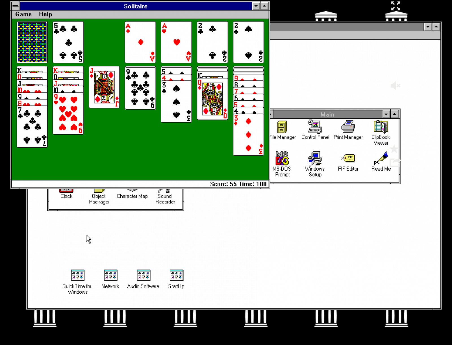Select the Windows Setup icon in Main

click(315, 164)
